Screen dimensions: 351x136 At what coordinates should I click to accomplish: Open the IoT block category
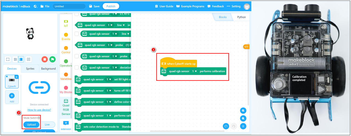point(66,23)
